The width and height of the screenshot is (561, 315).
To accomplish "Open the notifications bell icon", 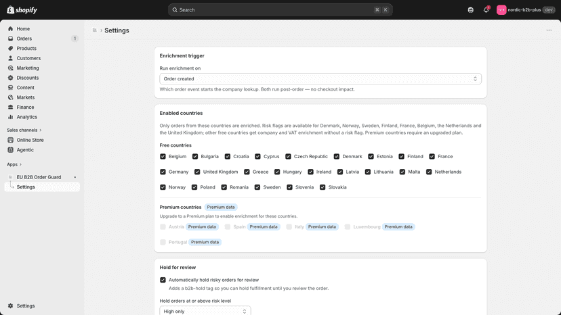I will [x=486, y=10].
